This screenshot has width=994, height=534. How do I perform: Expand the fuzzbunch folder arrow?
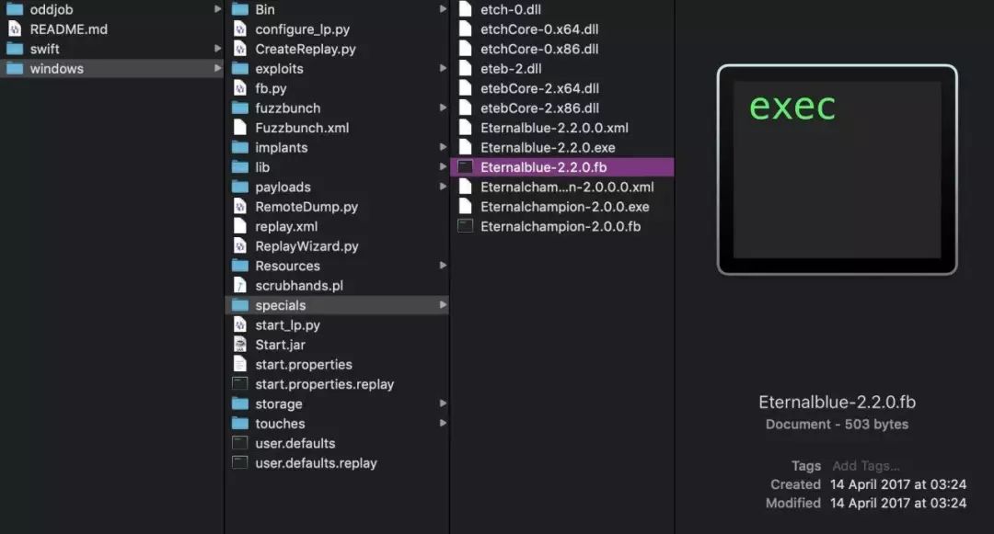443,108
